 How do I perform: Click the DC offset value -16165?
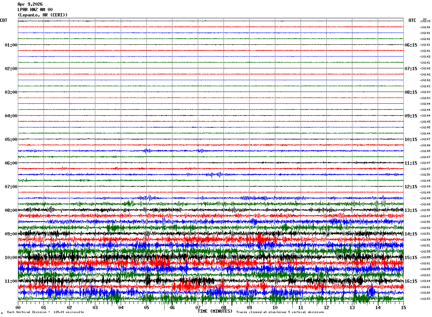(425, 269)
